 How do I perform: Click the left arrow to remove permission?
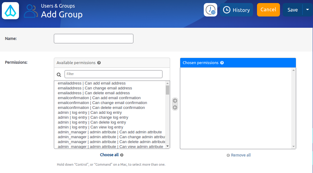pos(175,107)
